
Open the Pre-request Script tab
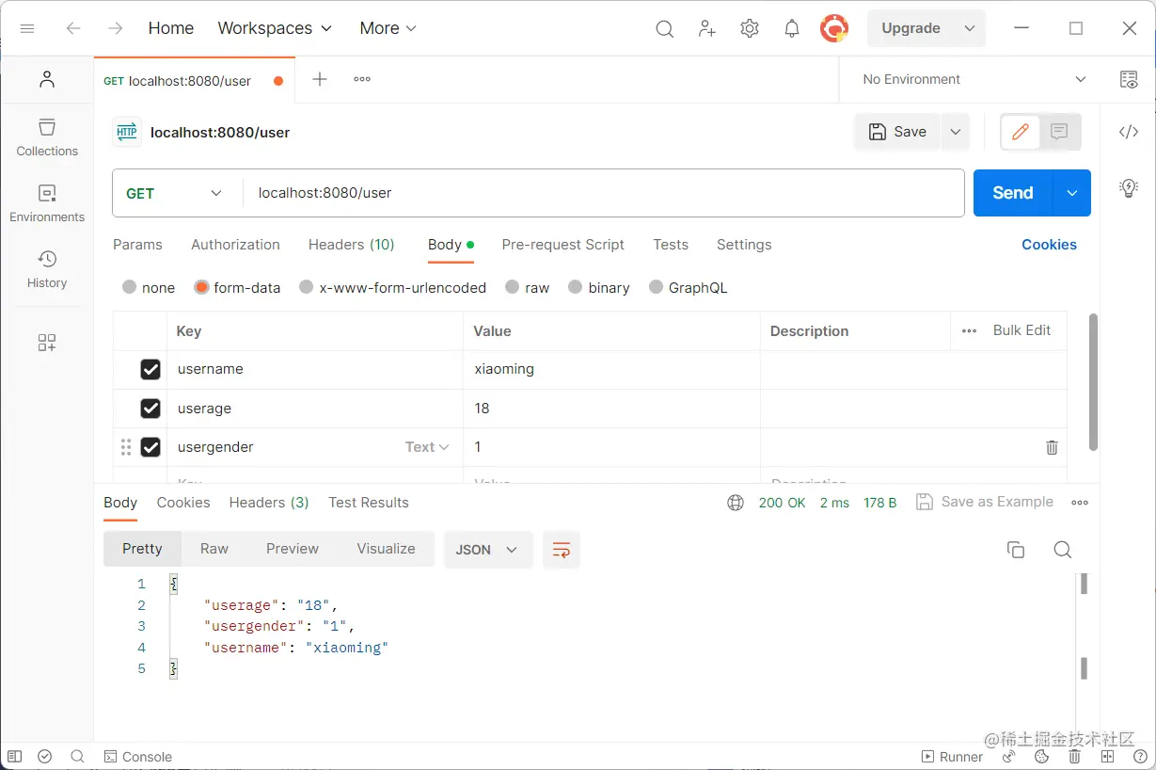562,245
